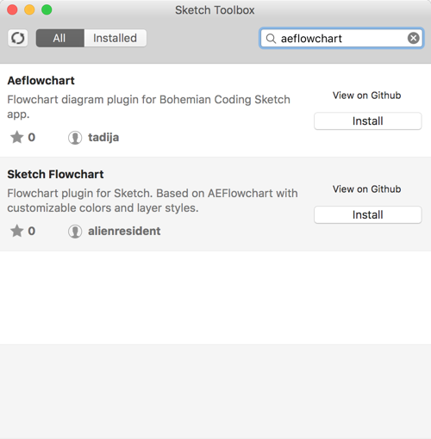This screenshot has width=431, height=439.
Task: Open Aeflowchart's View on Github link
Action: (x=366, y=96)
